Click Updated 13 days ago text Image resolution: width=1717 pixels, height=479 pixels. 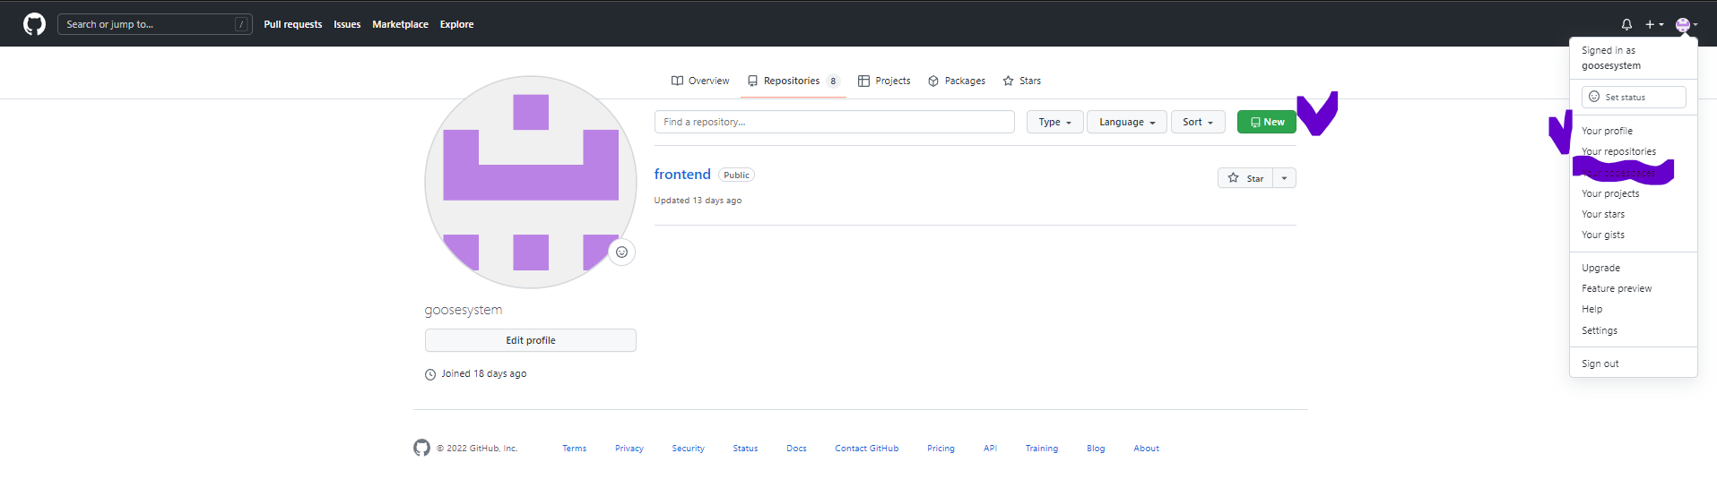[x=698, y=201]
